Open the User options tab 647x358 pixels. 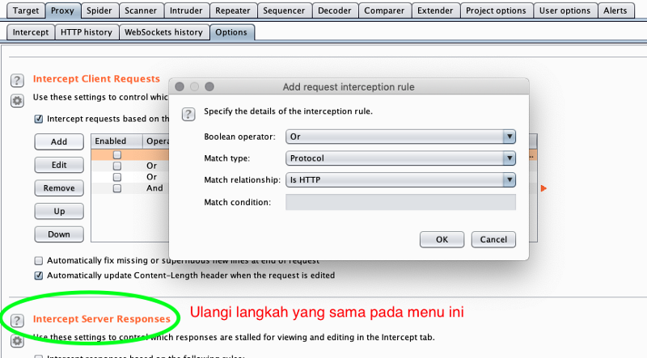pyautogui.click(x=565, y=11)
